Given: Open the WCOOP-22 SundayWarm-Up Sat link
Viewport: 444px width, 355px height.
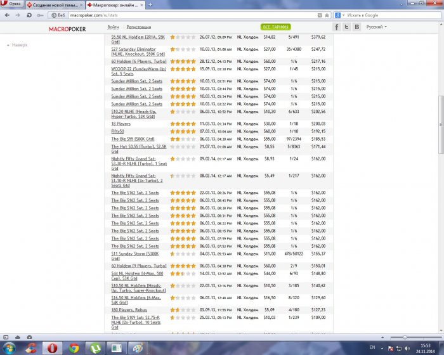Looking at the screenshot, I should point(138,72).
